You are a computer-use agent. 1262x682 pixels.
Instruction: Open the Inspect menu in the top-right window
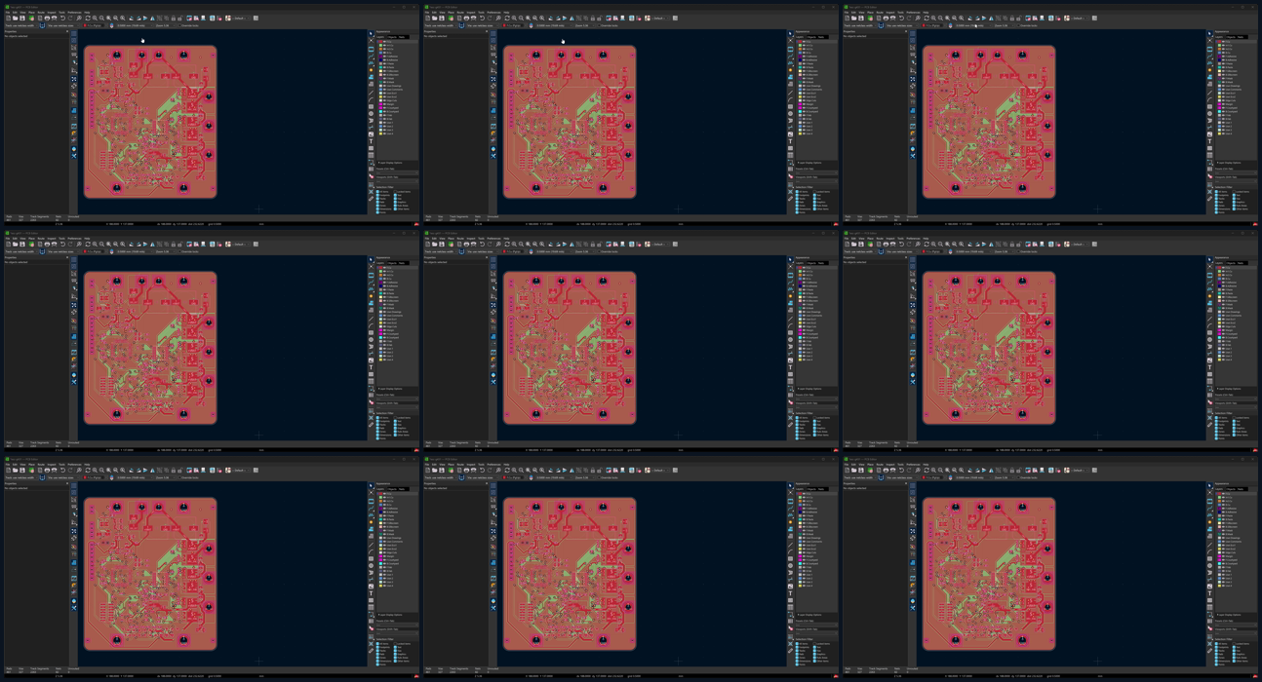pyautogui.click(x=890, y=13)
